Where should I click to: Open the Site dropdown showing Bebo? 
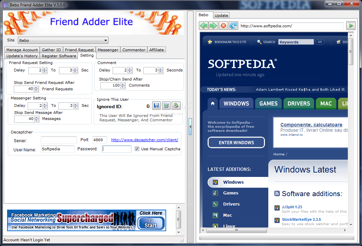click(x=63, y=40)
